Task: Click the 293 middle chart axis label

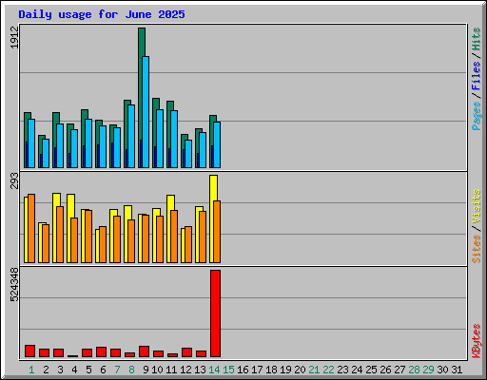Action: (x=14, y=180)
